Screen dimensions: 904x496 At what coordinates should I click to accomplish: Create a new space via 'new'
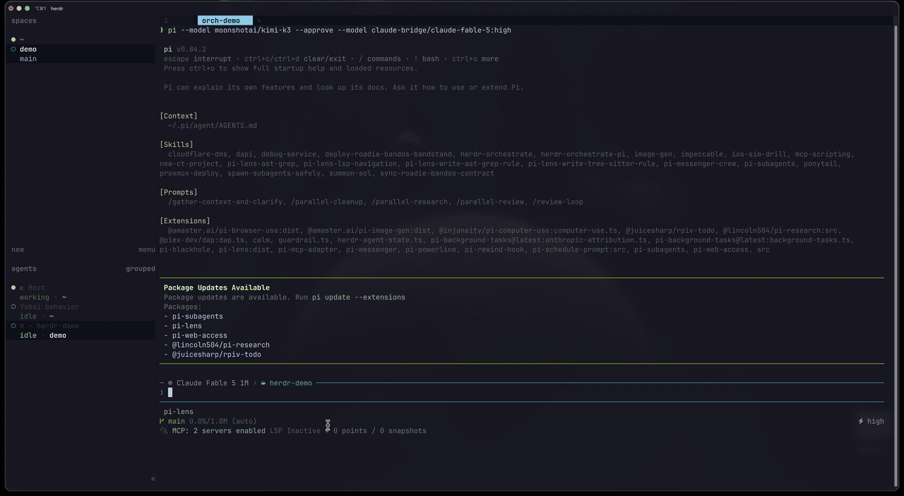[x=18, y=249]
